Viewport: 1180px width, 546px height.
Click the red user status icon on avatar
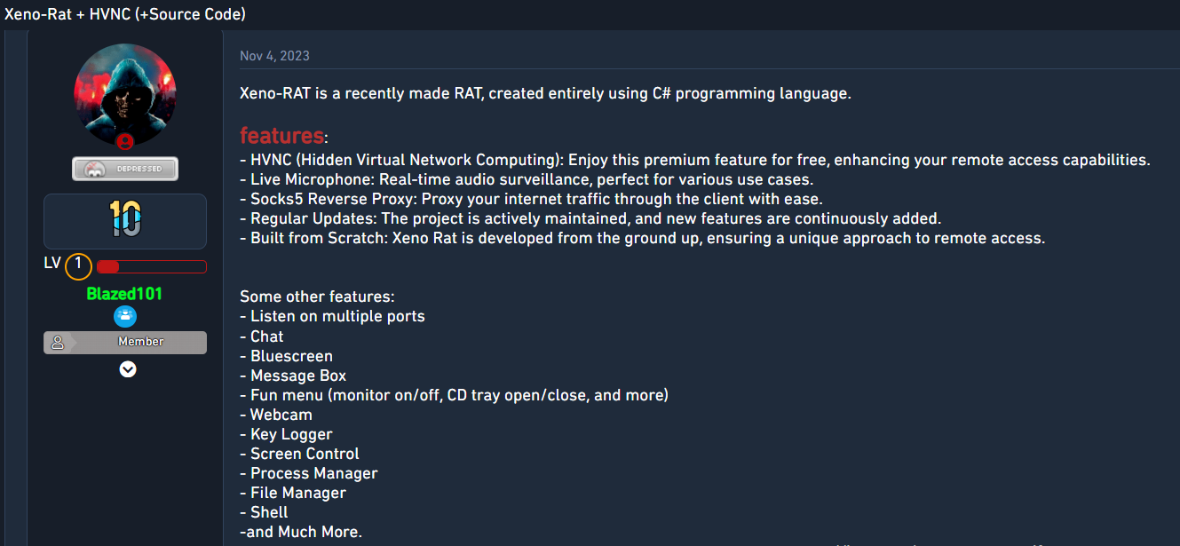point(125,142)
